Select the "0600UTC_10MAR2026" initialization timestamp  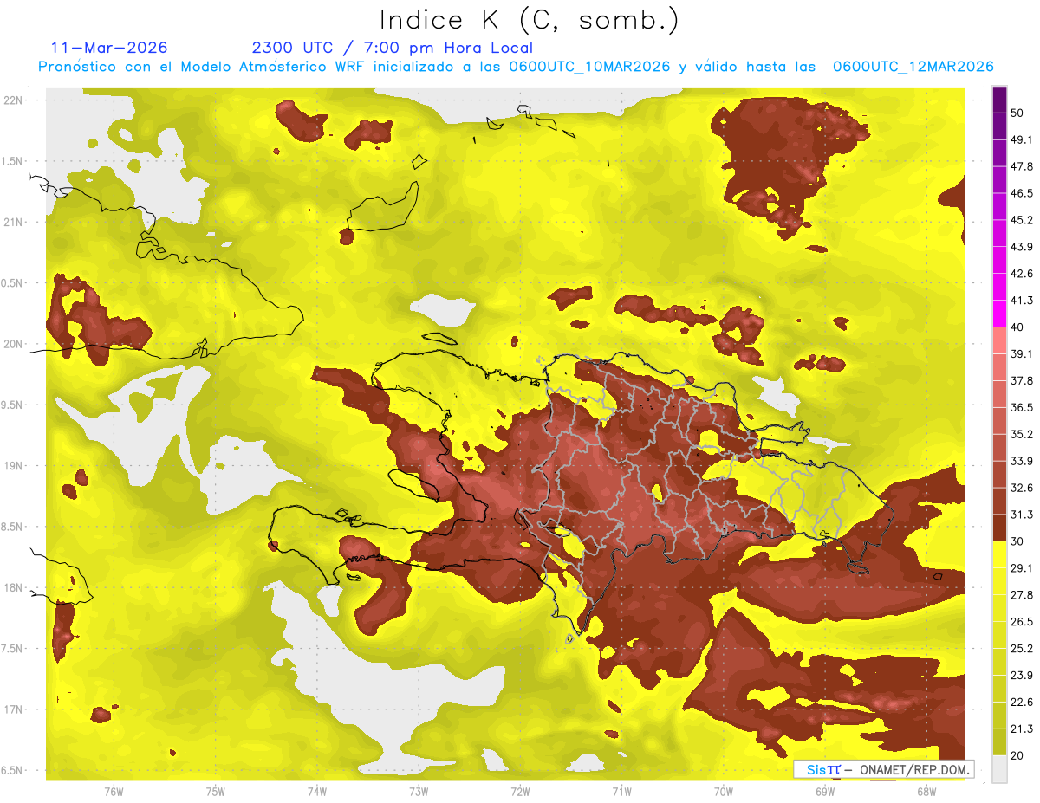pyautogui.click(x=590, y=67)
